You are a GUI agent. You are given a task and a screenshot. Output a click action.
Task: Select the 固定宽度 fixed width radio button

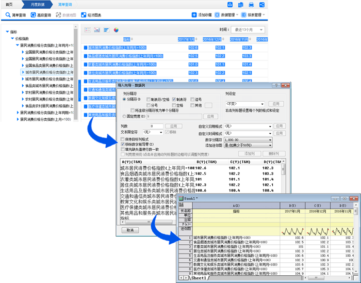(124, 116)
